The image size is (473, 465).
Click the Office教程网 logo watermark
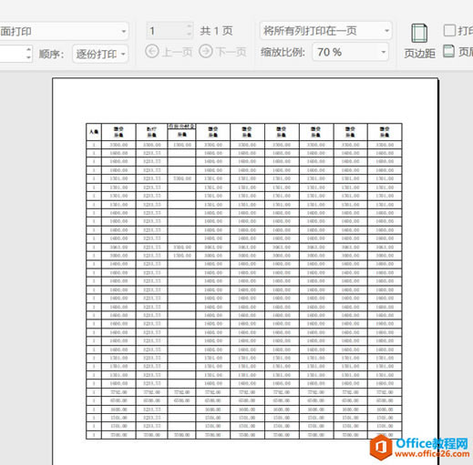tap(419, 447)
